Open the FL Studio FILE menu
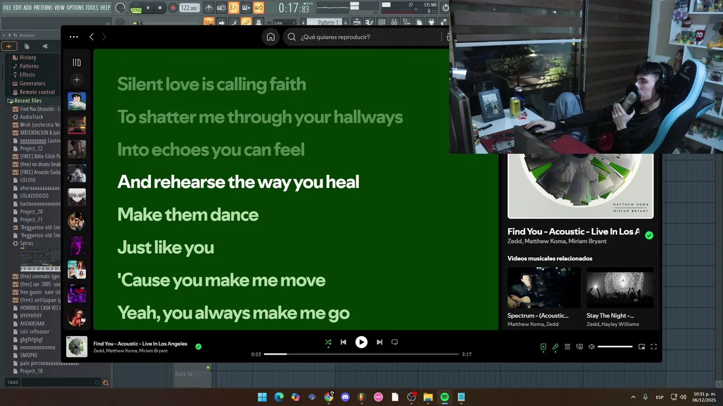Screen dimensions: 723x406 tap(7, 8)
